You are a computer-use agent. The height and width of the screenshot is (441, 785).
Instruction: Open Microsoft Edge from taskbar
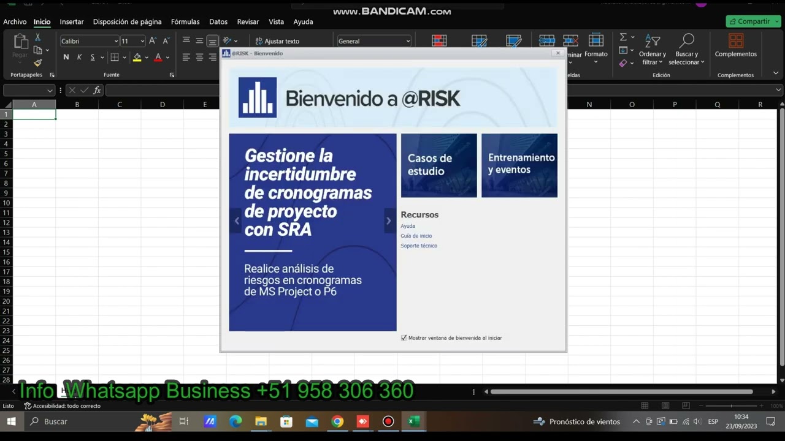click(x=235, y=421)
